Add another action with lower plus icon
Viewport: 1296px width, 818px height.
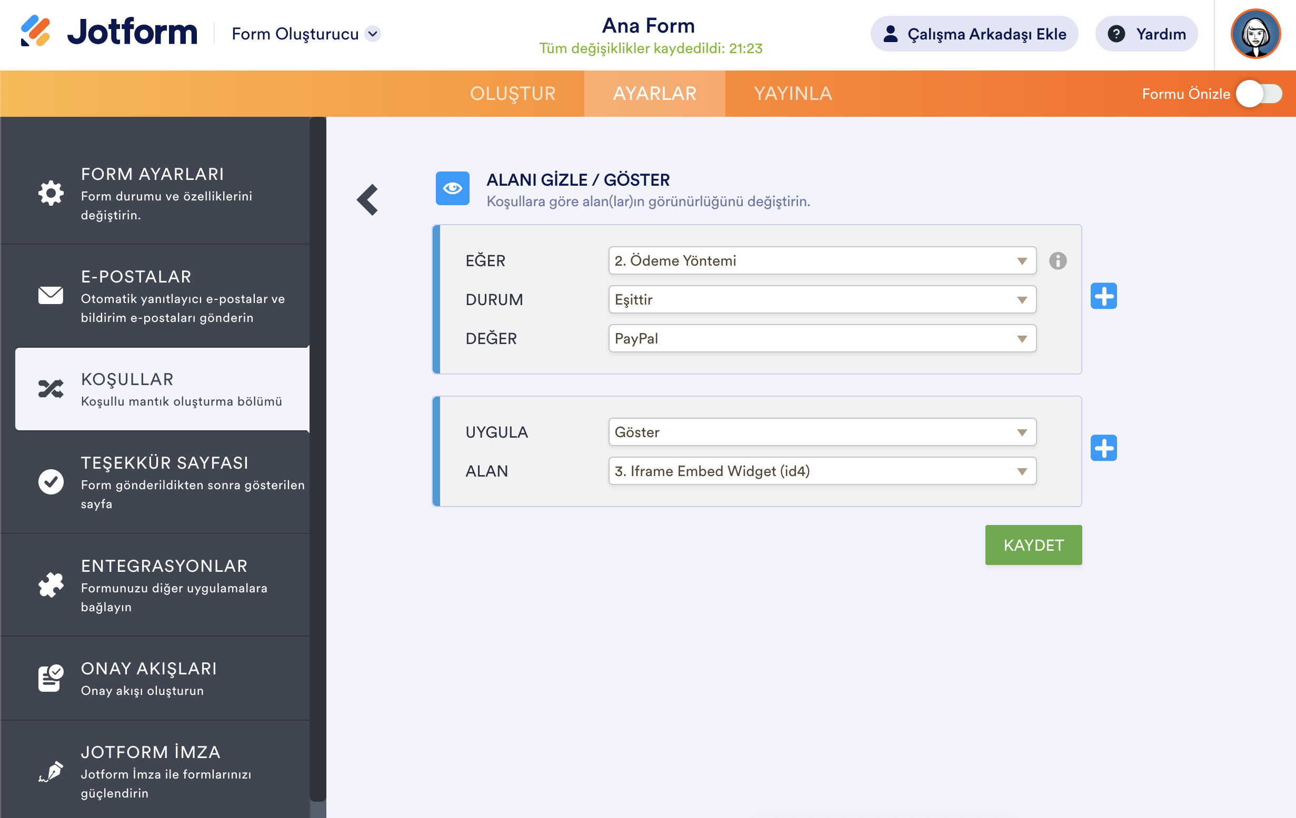(1103, 448)
